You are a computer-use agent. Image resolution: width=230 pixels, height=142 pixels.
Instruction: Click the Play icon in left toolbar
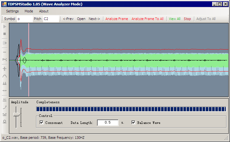[x=5, y=27]
